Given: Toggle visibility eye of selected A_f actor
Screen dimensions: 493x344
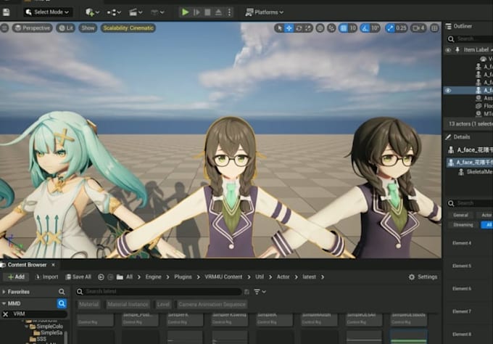Looking at the screenshot, I should 448,90.
